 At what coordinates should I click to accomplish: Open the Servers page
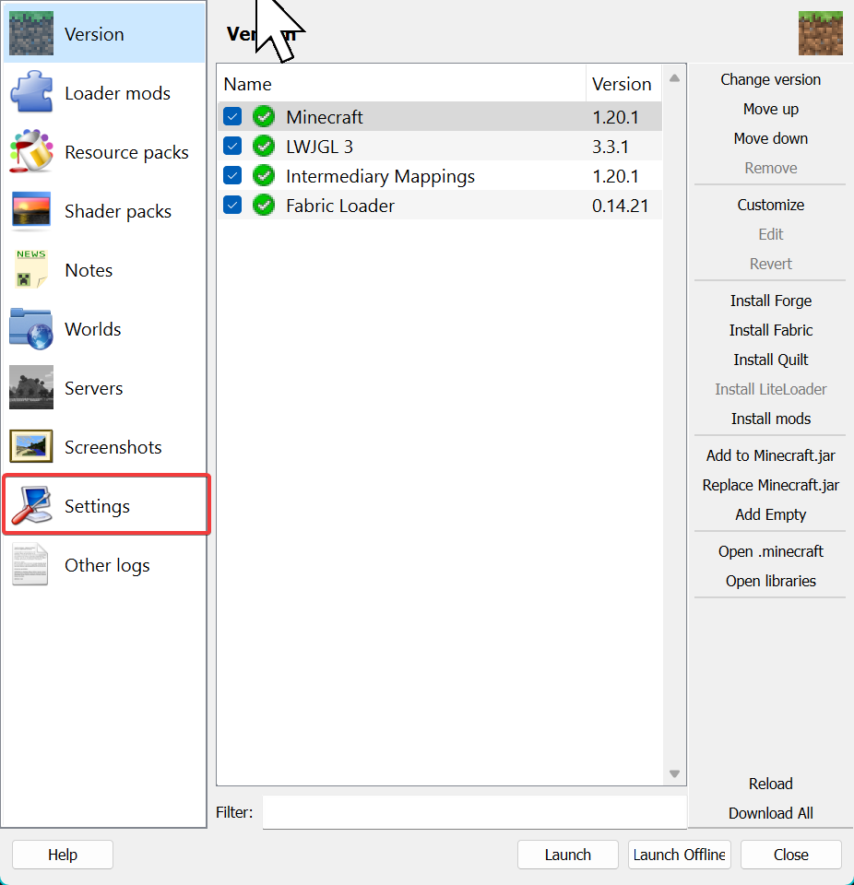click(x=93, y=388)
